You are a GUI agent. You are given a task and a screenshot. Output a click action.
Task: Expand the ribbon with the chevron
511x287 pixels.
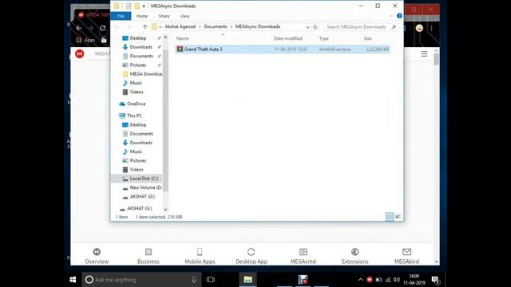pyautogui.click(x=391, y=16)
